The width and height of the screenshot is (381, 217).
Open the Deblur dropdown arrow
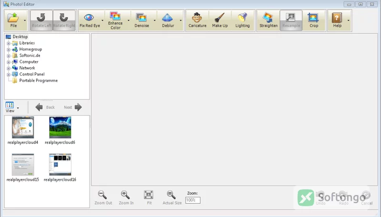click(181, 20)
